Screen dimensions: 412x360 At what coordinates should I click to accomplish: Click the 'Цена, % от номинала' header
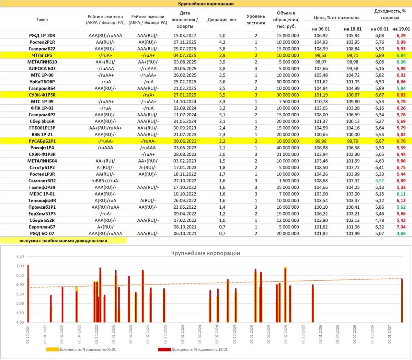(336, 18)
